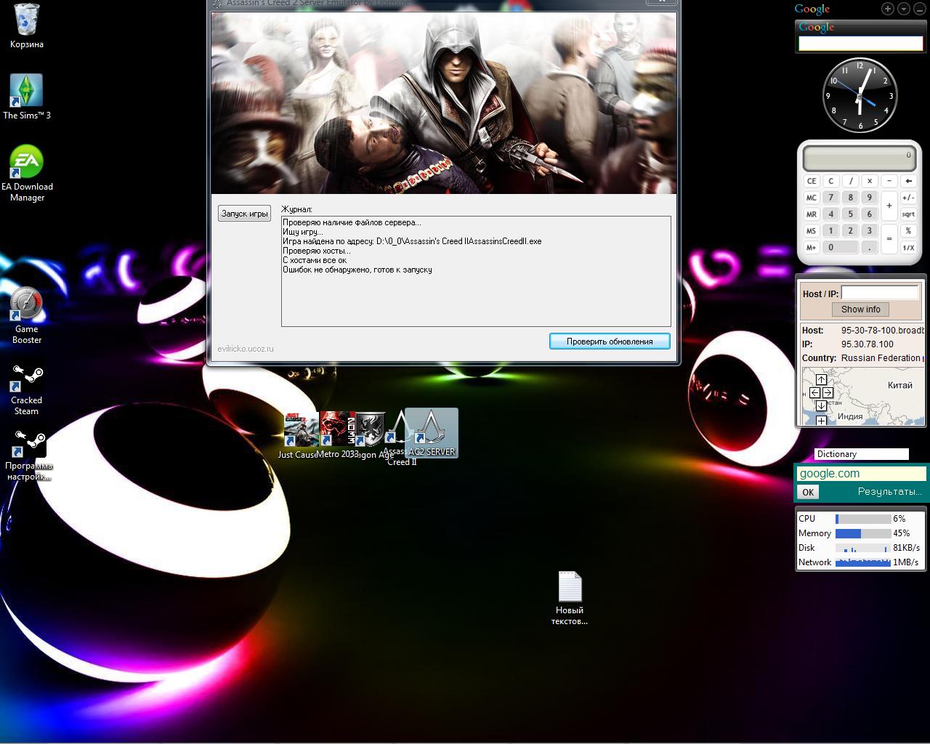Click the calculator equals key
The width and height of the screenshot is (930, 744).
889,238
